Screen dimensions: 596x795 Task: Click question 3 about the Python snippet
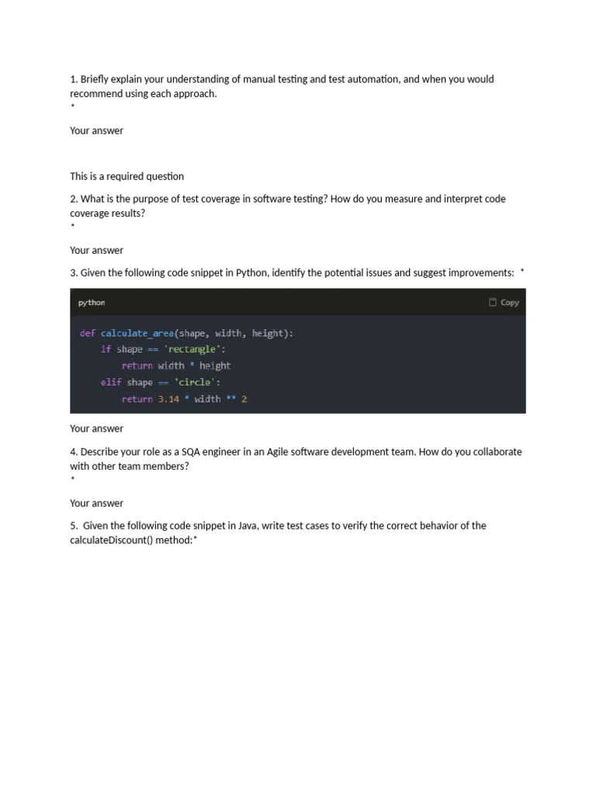point(292,273)
